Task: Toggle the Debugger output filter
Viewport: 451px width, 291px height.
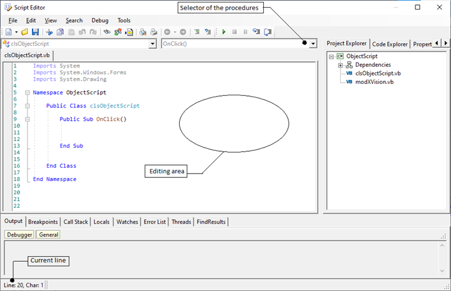Action: 19,234
